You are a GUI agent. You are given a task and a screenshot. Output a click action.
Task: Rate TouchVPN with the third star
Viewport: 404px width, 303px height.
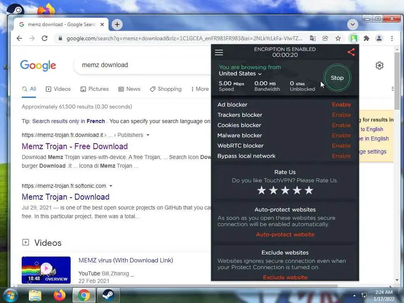tap(285, 191)
